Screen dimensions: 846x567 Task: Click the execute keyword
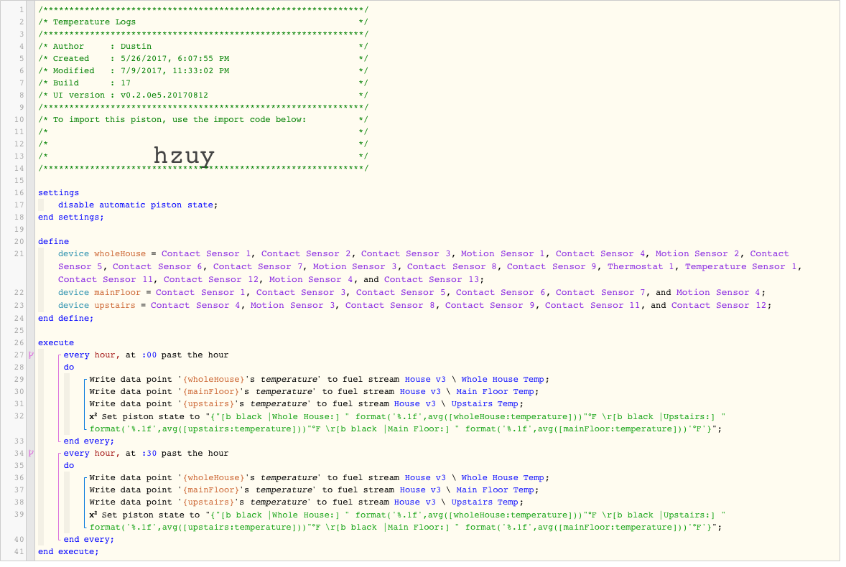click(x=56, y=343)
